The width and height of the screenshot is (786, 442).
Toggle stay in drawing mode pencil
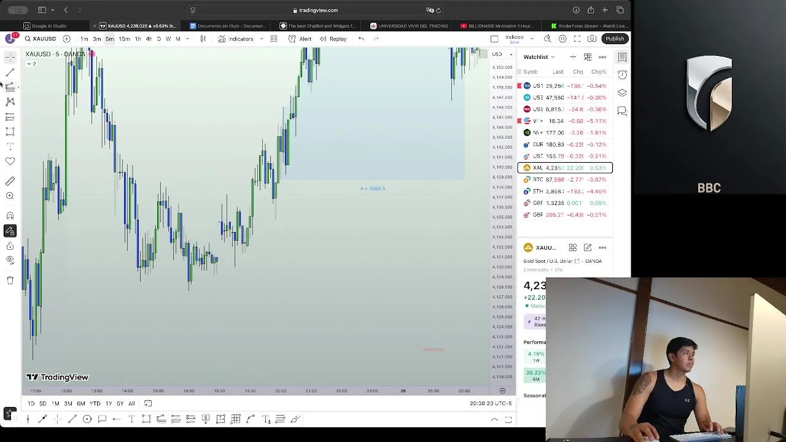pos(10,231)
